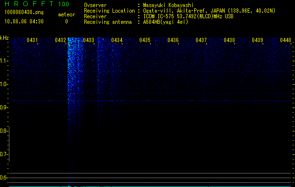Click the 0.6 kHz axis label
Screen dimensions: 295x187
(4, 178)
